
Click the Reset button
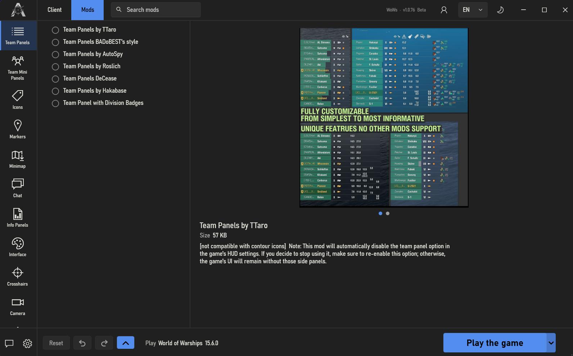click(x=56, y=343)
